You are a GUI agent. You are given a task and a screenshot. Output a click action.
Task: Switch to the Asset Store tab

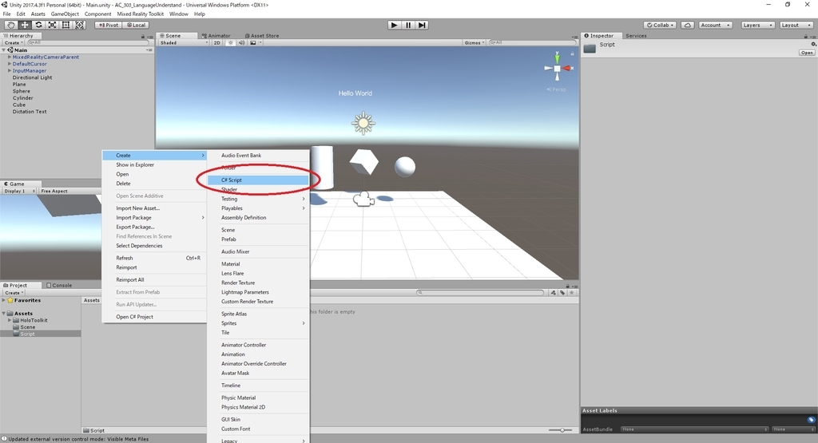click(x=262, y=35)
